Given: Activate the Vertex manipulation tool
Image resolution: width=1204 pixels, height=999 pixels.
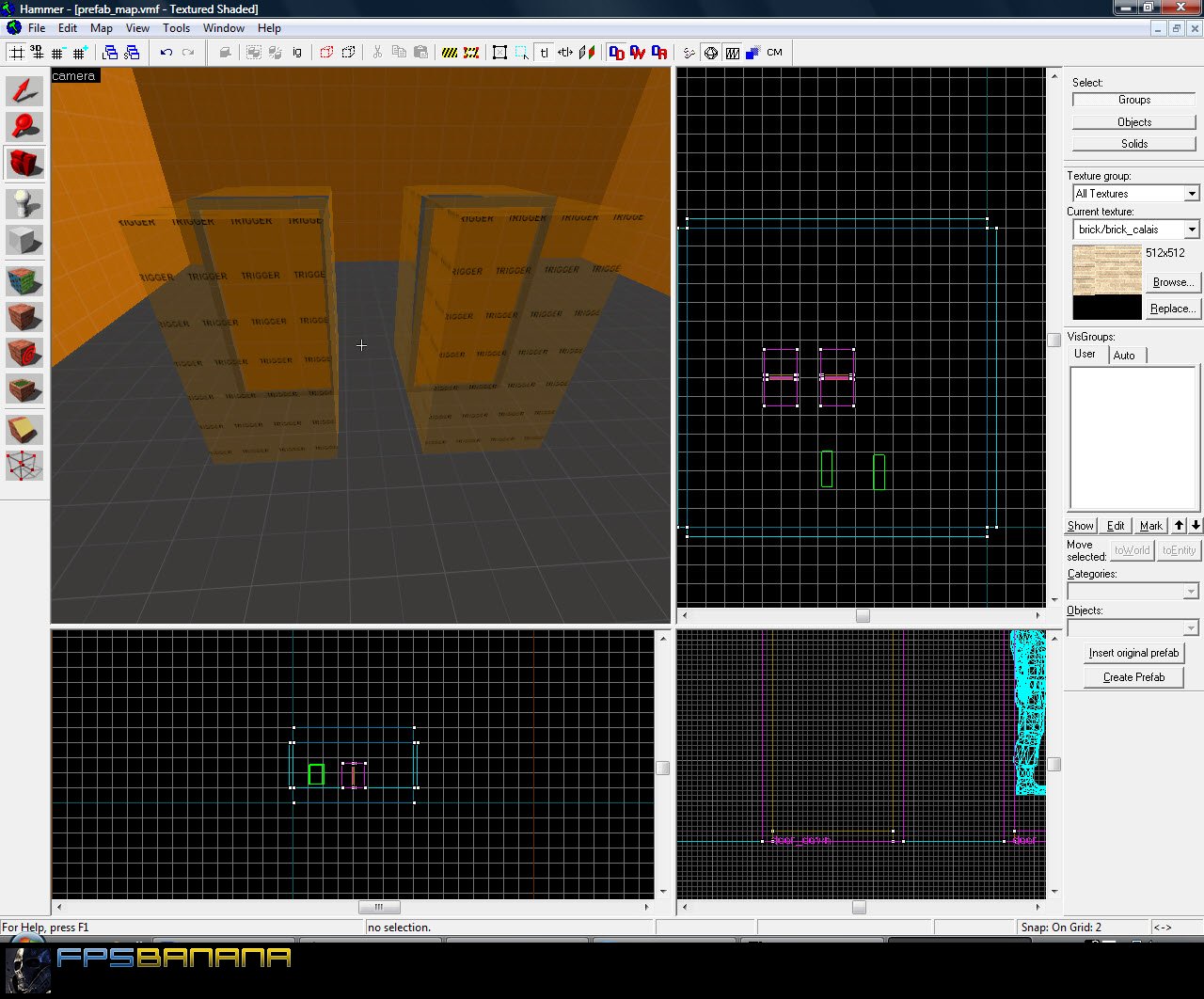Looking at the screenshot, I should 25,466.
